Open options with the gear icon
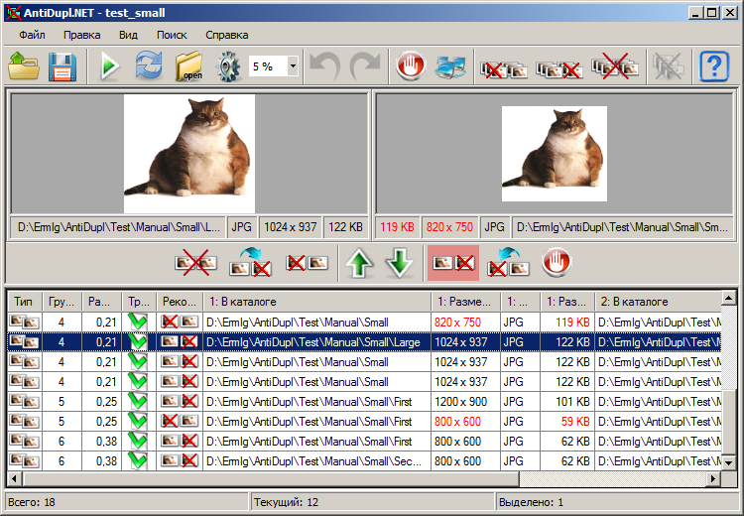This screenshot has width=744, height=516. pos(228,65)
